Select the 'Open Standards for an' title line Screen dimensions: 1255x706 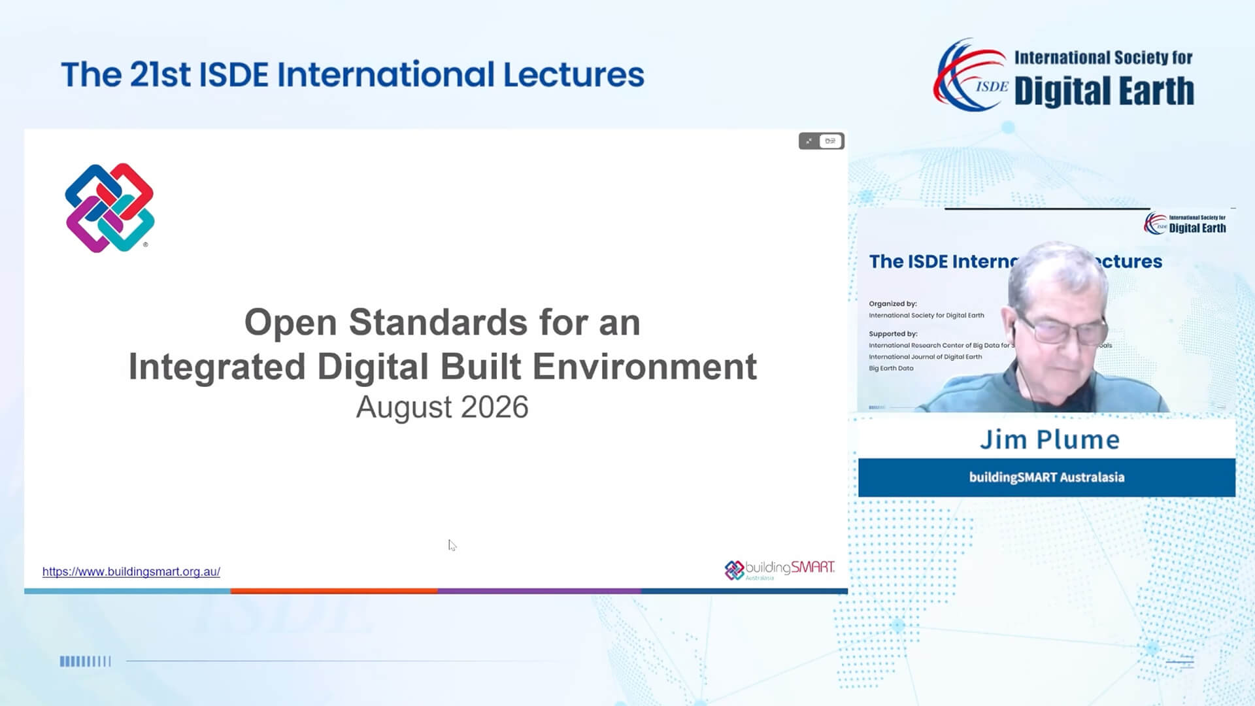pos(443,322)
